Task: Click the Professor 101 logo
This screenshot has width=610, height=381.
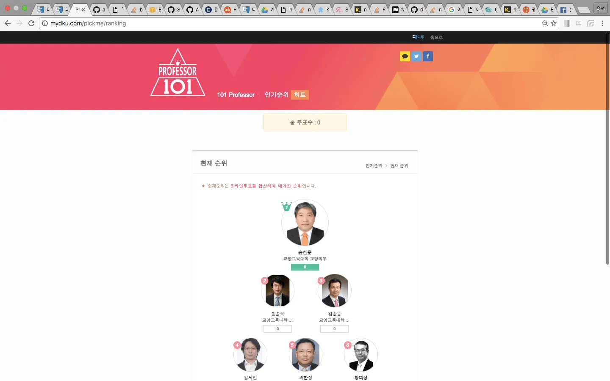Action: 177,72
